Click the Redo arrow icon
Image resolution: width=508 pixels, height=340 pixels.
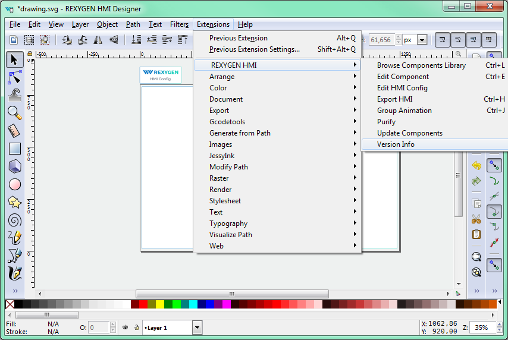(476, 181)
